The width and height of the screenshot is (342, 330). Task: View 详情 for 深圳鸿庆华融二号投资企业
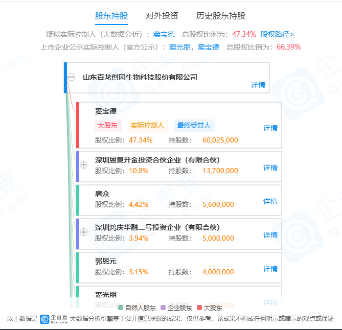pos(270,235)
